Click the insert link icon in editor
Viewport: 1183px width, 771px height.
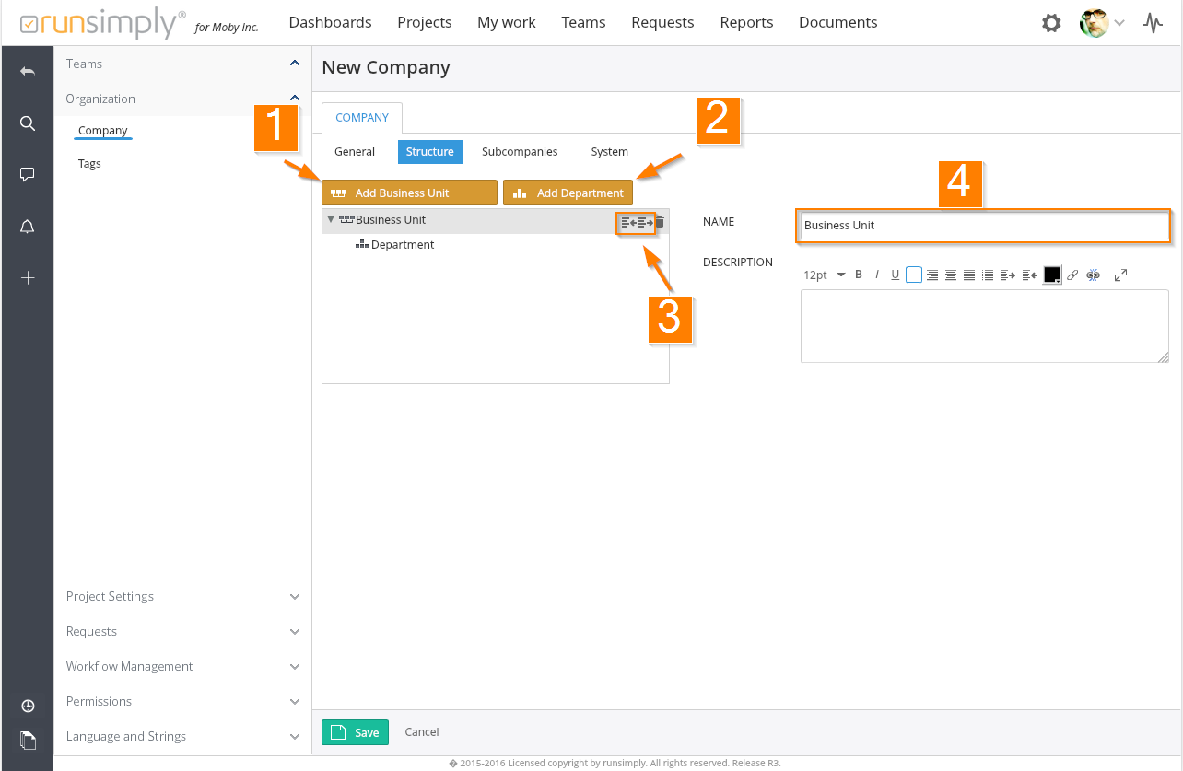[x=1072, y=275]
